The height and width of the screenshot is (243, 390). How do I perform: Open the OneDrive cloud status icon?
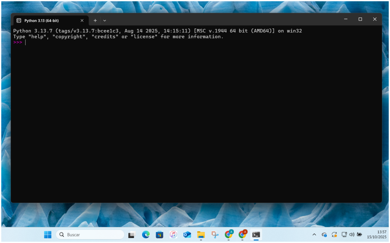(x=324, y=235)
